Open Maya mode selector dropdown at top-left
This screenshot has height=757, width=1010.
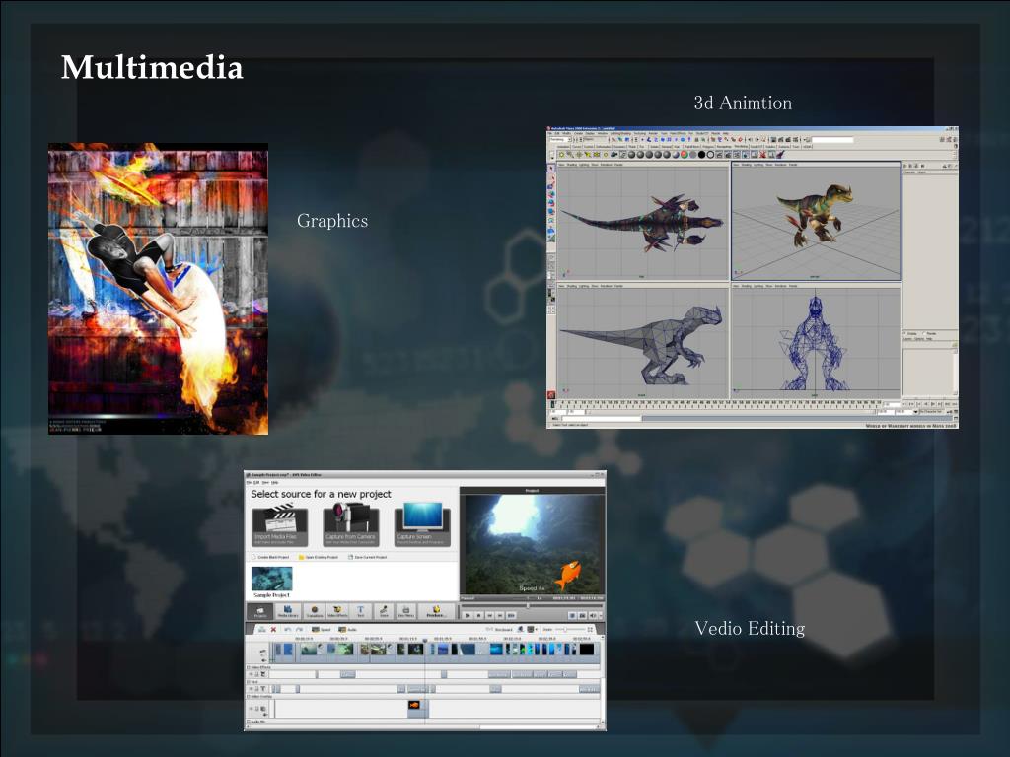560,139
